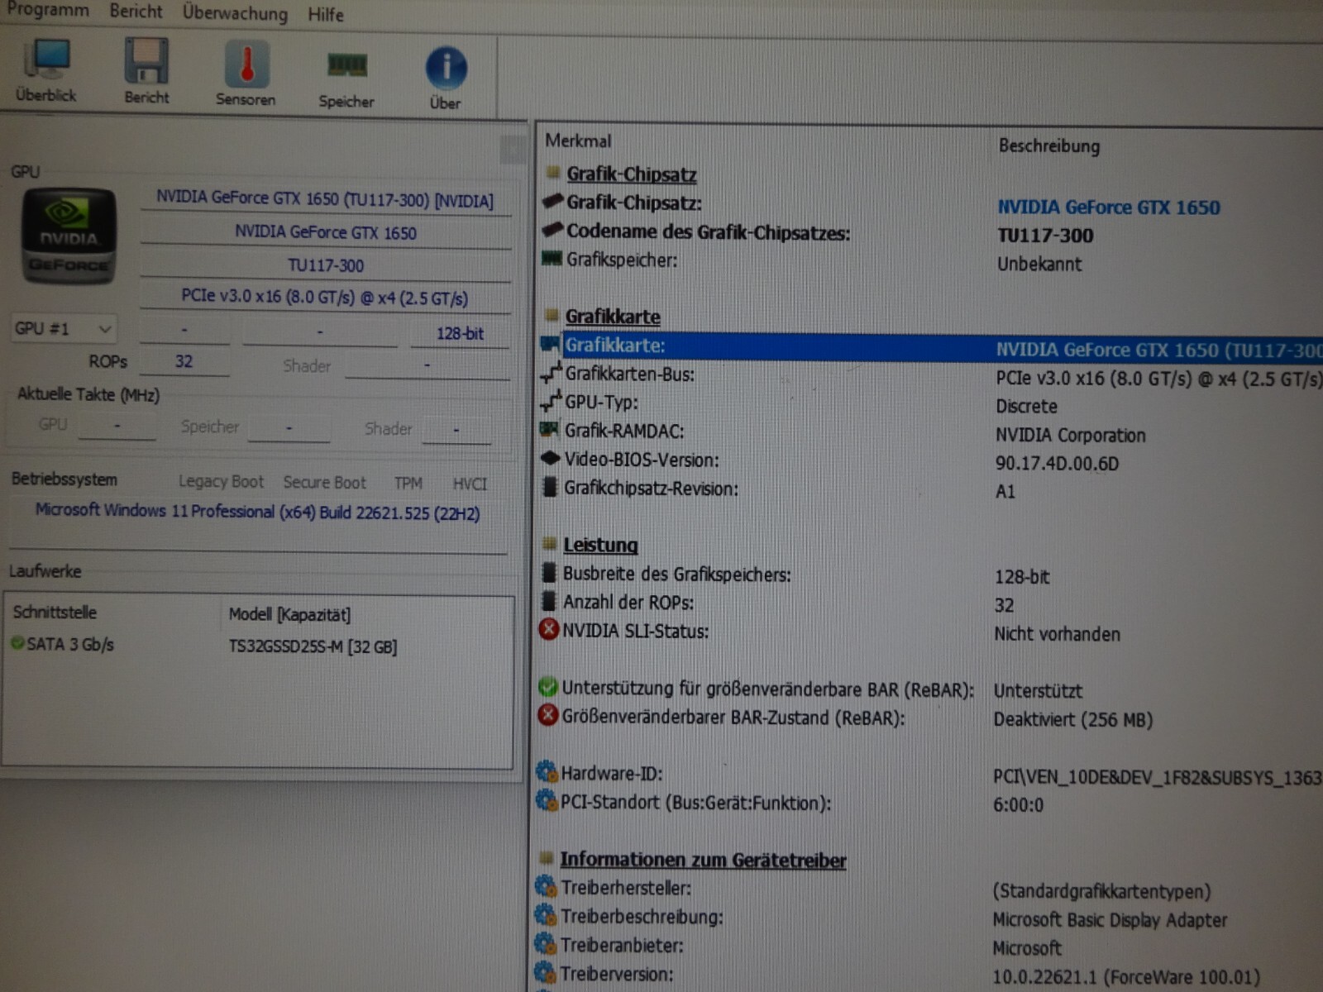Click the 128-bit memory bus field

(460, 334)
